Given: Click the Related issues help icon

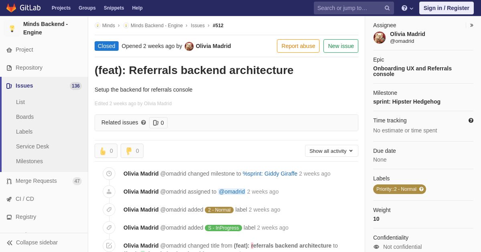Looking at the screenshot, I should point(143,123).
